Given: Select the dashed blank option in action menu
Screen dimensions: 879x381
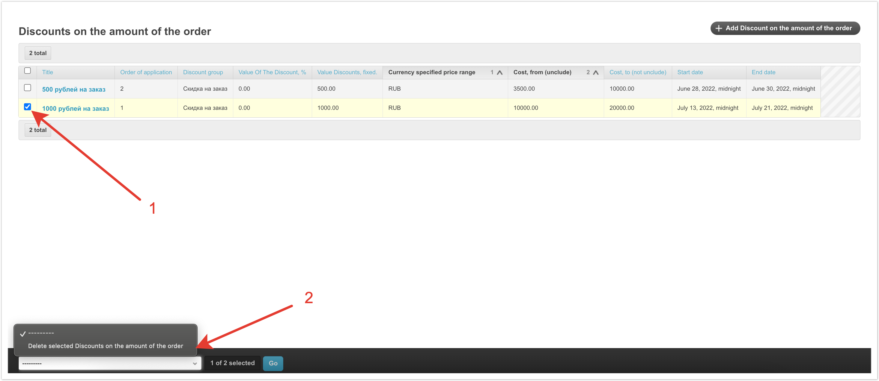Looking at the screenshot, I should (x=41, y=333).
